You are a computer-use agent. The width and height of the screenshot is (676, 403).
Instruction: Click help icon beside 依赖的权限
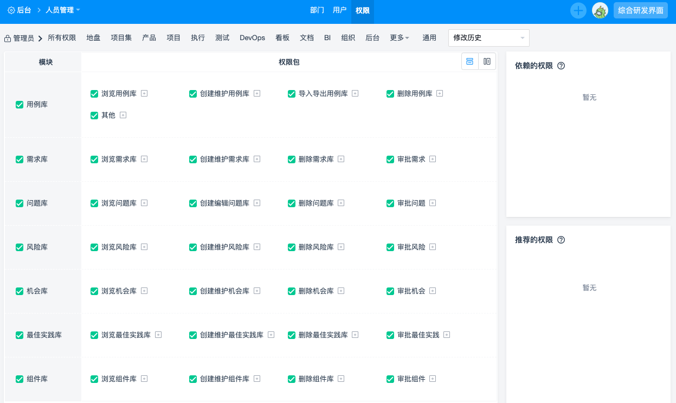[x=561, y=66]
